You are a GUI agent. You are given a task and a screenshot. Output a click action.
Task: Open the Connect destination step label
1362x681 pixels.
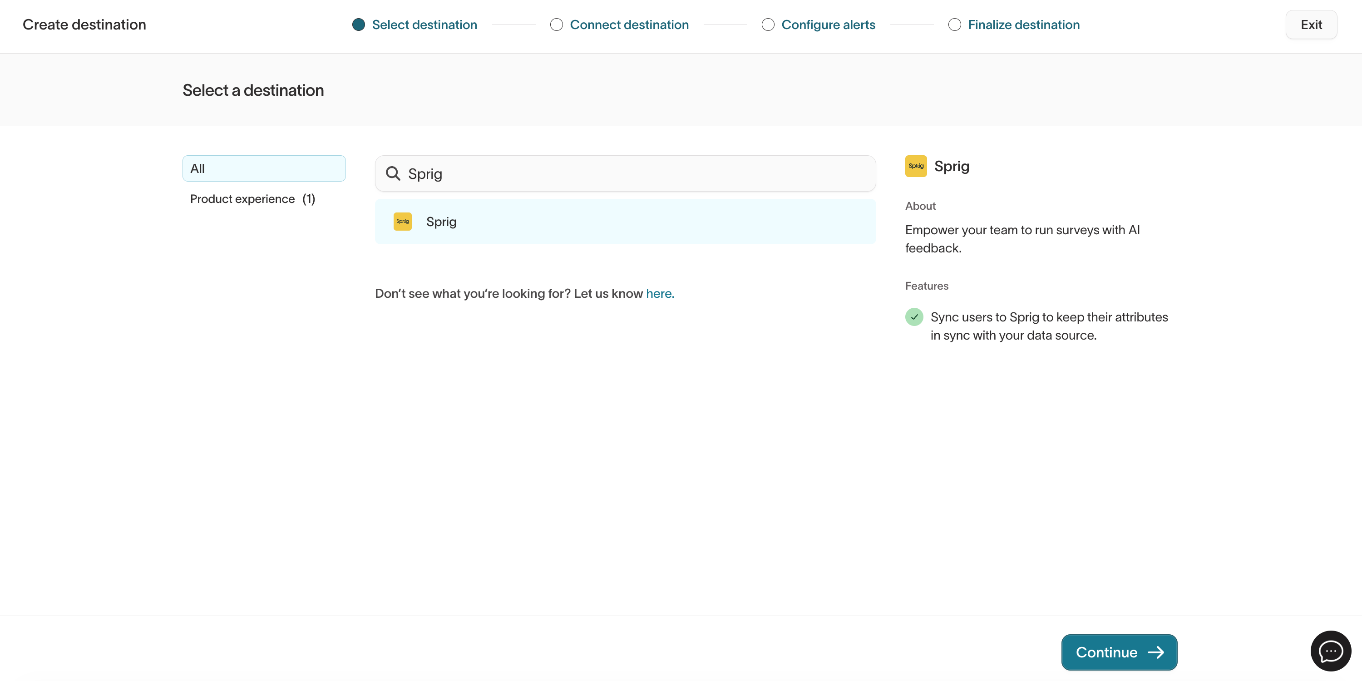click(629, 25)
